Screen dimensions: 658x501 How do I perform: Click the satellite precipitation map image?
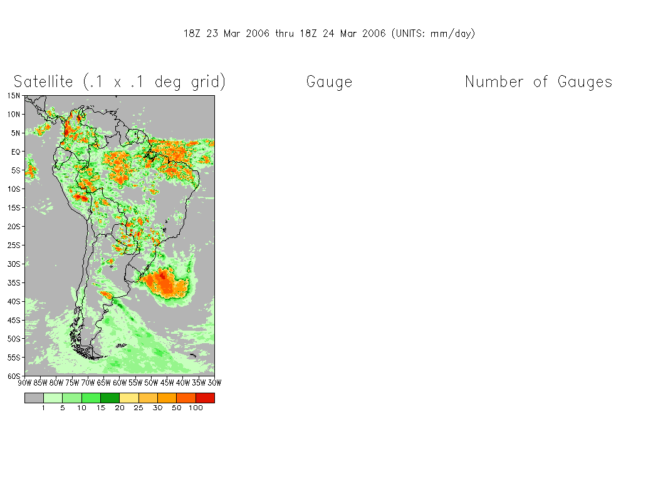tap(120, 235)
